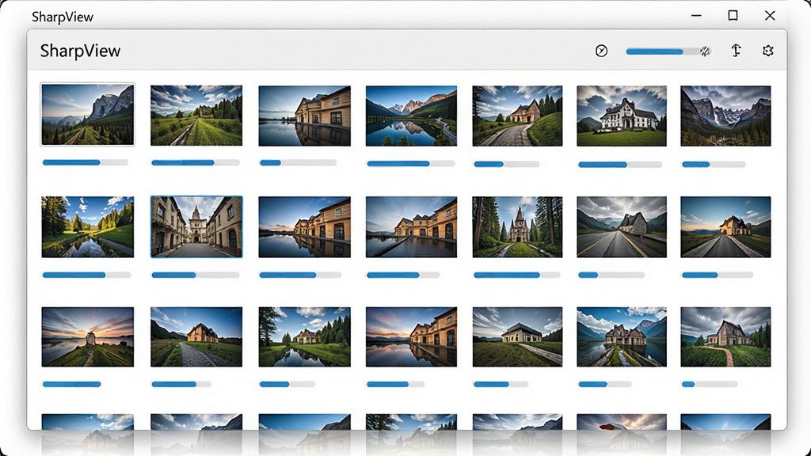Open settings with the gear icon

tap(768, 51)
